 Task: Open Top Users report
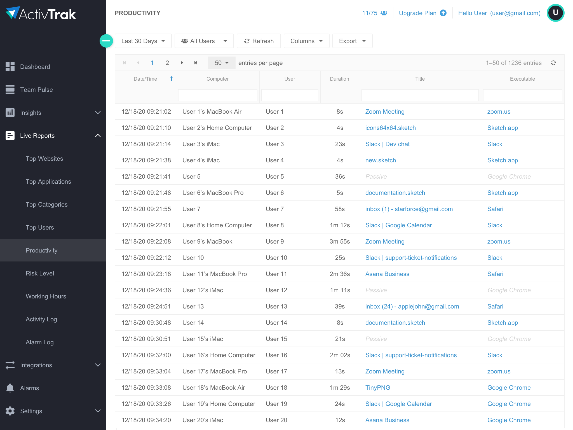pyautogui.click(x=40, y=227)
